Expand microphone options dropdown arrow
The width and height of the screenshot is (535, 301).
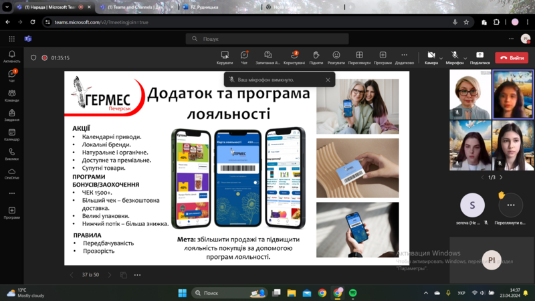click(465, 58)
